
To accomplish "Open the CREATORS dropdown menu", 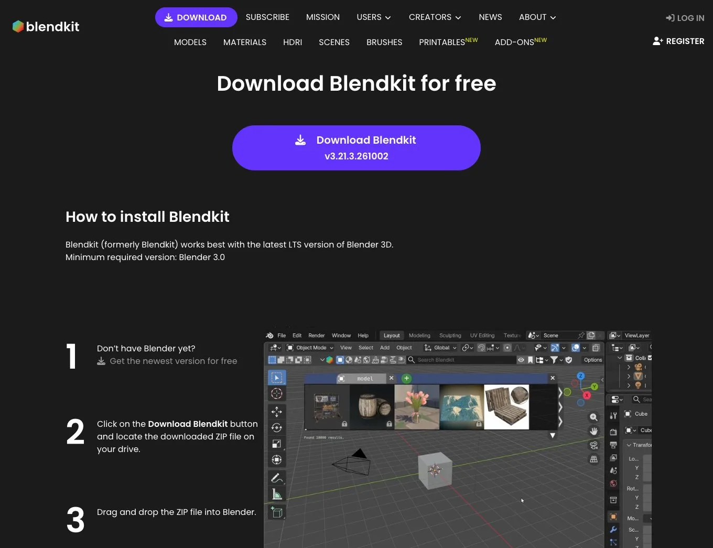I will (x=435, y=17).
